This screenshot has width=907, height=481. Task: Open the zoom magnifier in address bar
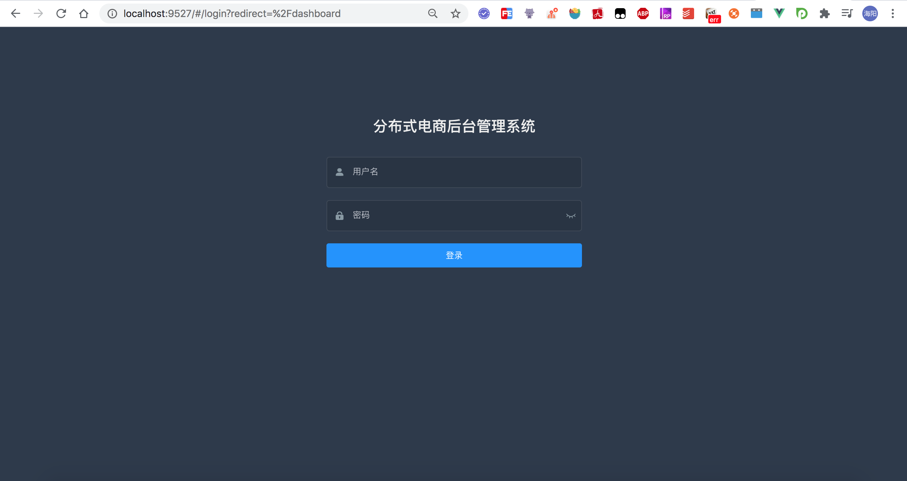[433, 13]
